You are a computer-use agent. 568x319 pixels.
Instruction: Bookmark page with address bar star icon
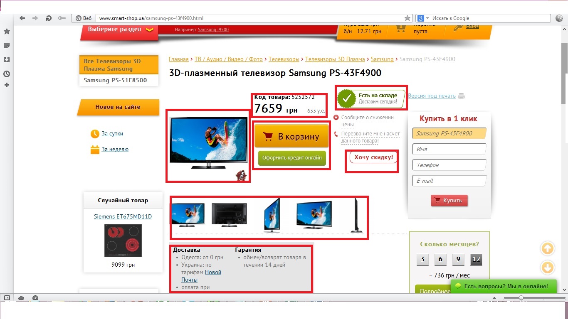pos(407,18)
